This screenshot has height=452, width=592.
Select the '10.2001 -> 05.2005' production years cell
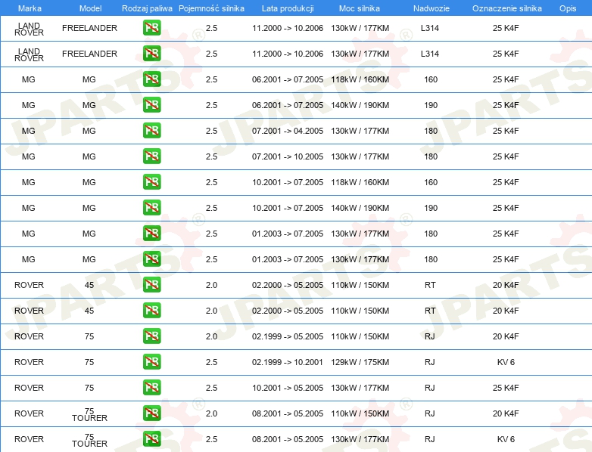(288, 388)
